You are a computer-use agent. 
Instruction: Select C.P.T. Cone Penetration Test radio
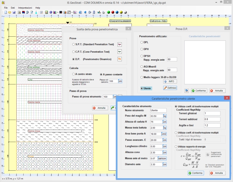[74, 52]
